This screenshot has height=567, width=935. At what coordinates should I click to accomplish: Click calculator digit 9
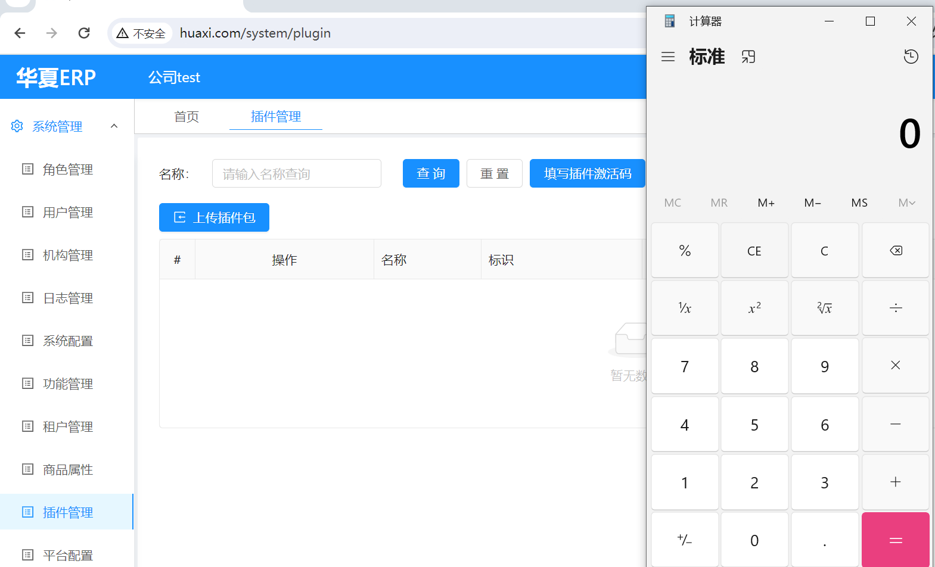pos(825,366)
